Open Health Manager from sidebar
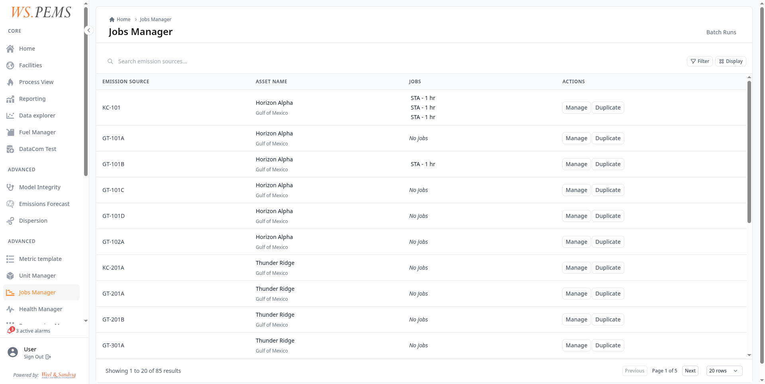 click(x=41, y=309)
